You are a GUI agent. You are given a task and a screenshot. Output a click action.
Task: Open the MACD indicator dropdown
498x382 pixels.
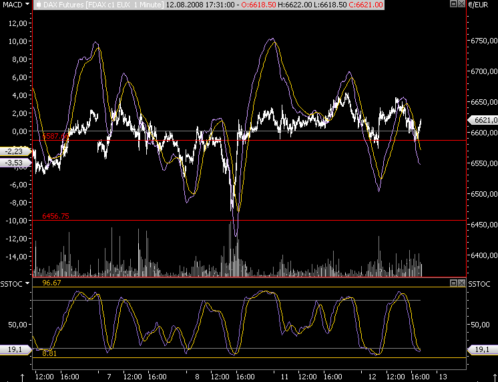[x=27, y=5]
